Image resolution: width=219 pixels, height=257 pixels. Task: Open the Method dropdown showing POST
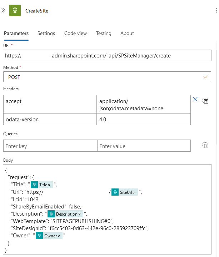(x=107, y=77)
